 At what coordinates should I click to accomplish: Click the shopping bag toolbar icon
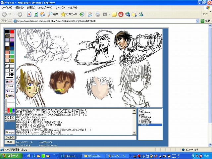coord(134,14)
